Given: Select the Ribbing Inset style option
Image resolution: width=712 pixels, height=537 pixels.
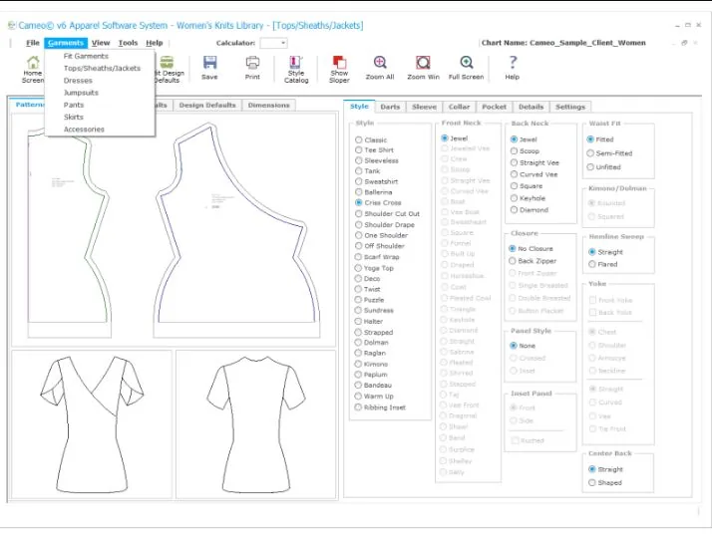Looking at the screenshot, I should (359, 407).
